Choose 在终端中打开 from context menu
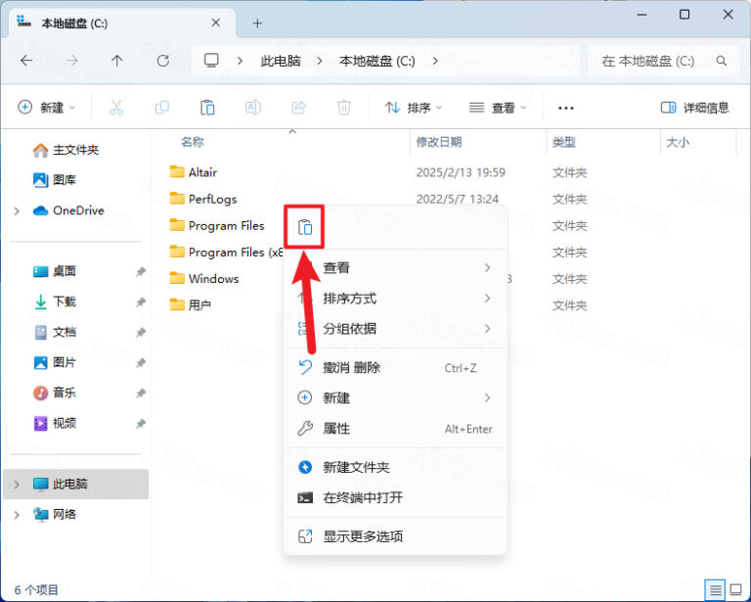751x602 pixels. (x=362, y=497)
